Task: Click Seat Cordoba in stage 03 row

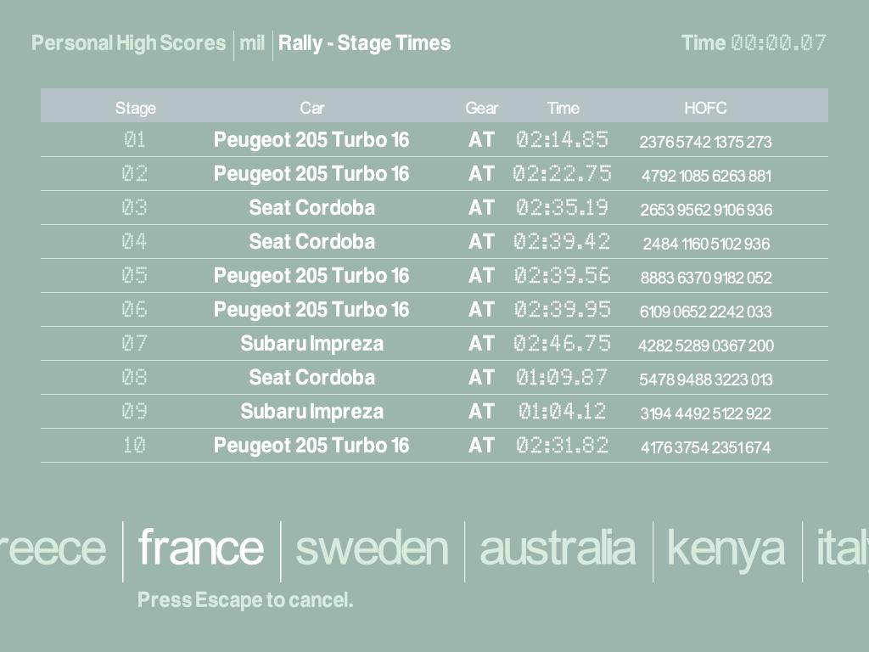Action: pos(311,208)
